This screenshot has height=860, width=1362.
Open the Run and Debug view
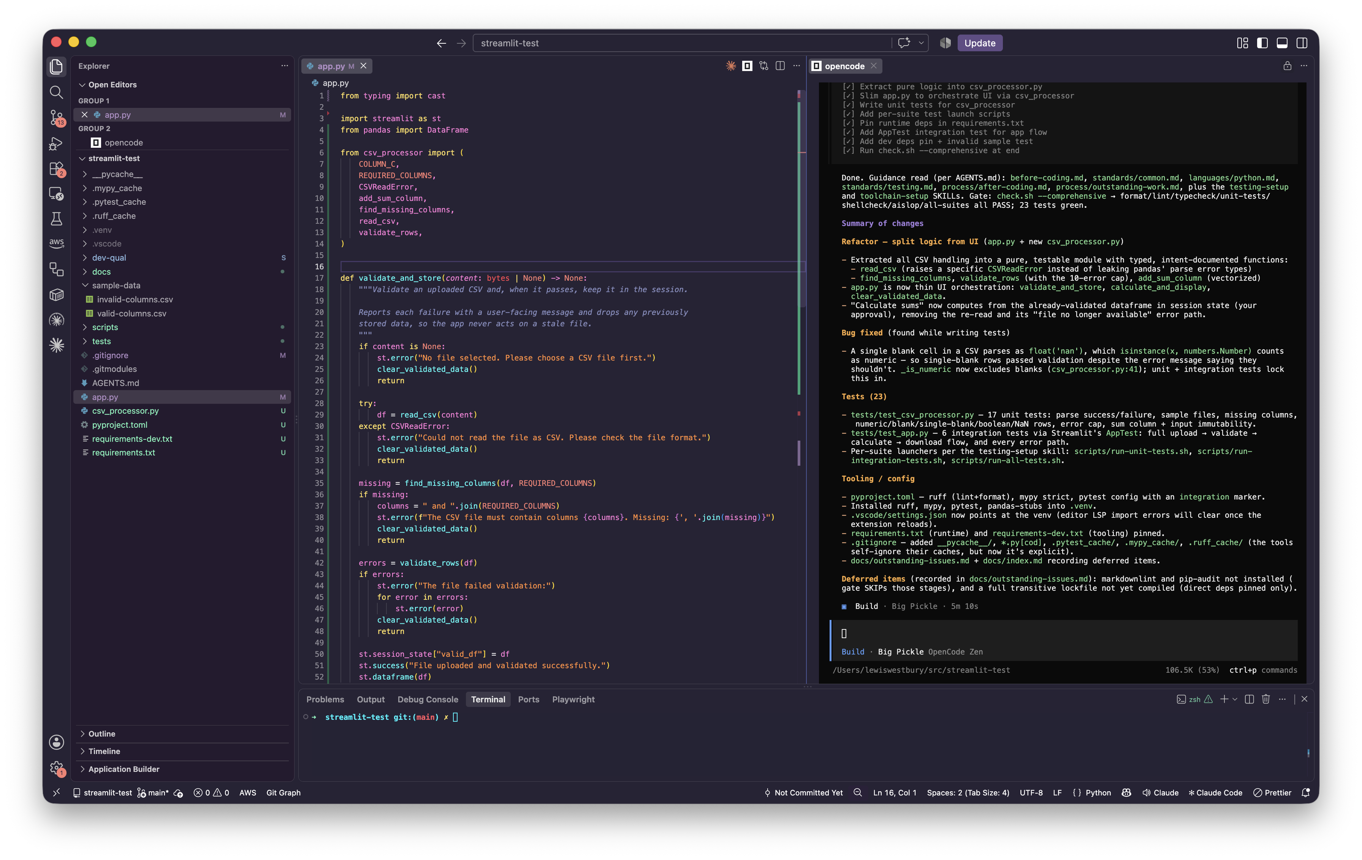pos(56,144)
